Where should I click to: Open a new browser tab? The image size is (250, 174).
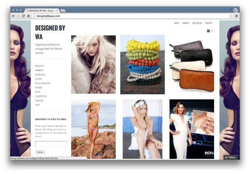tap(63, 11)
